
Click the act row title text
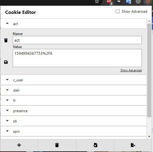[x=15, y=24]
